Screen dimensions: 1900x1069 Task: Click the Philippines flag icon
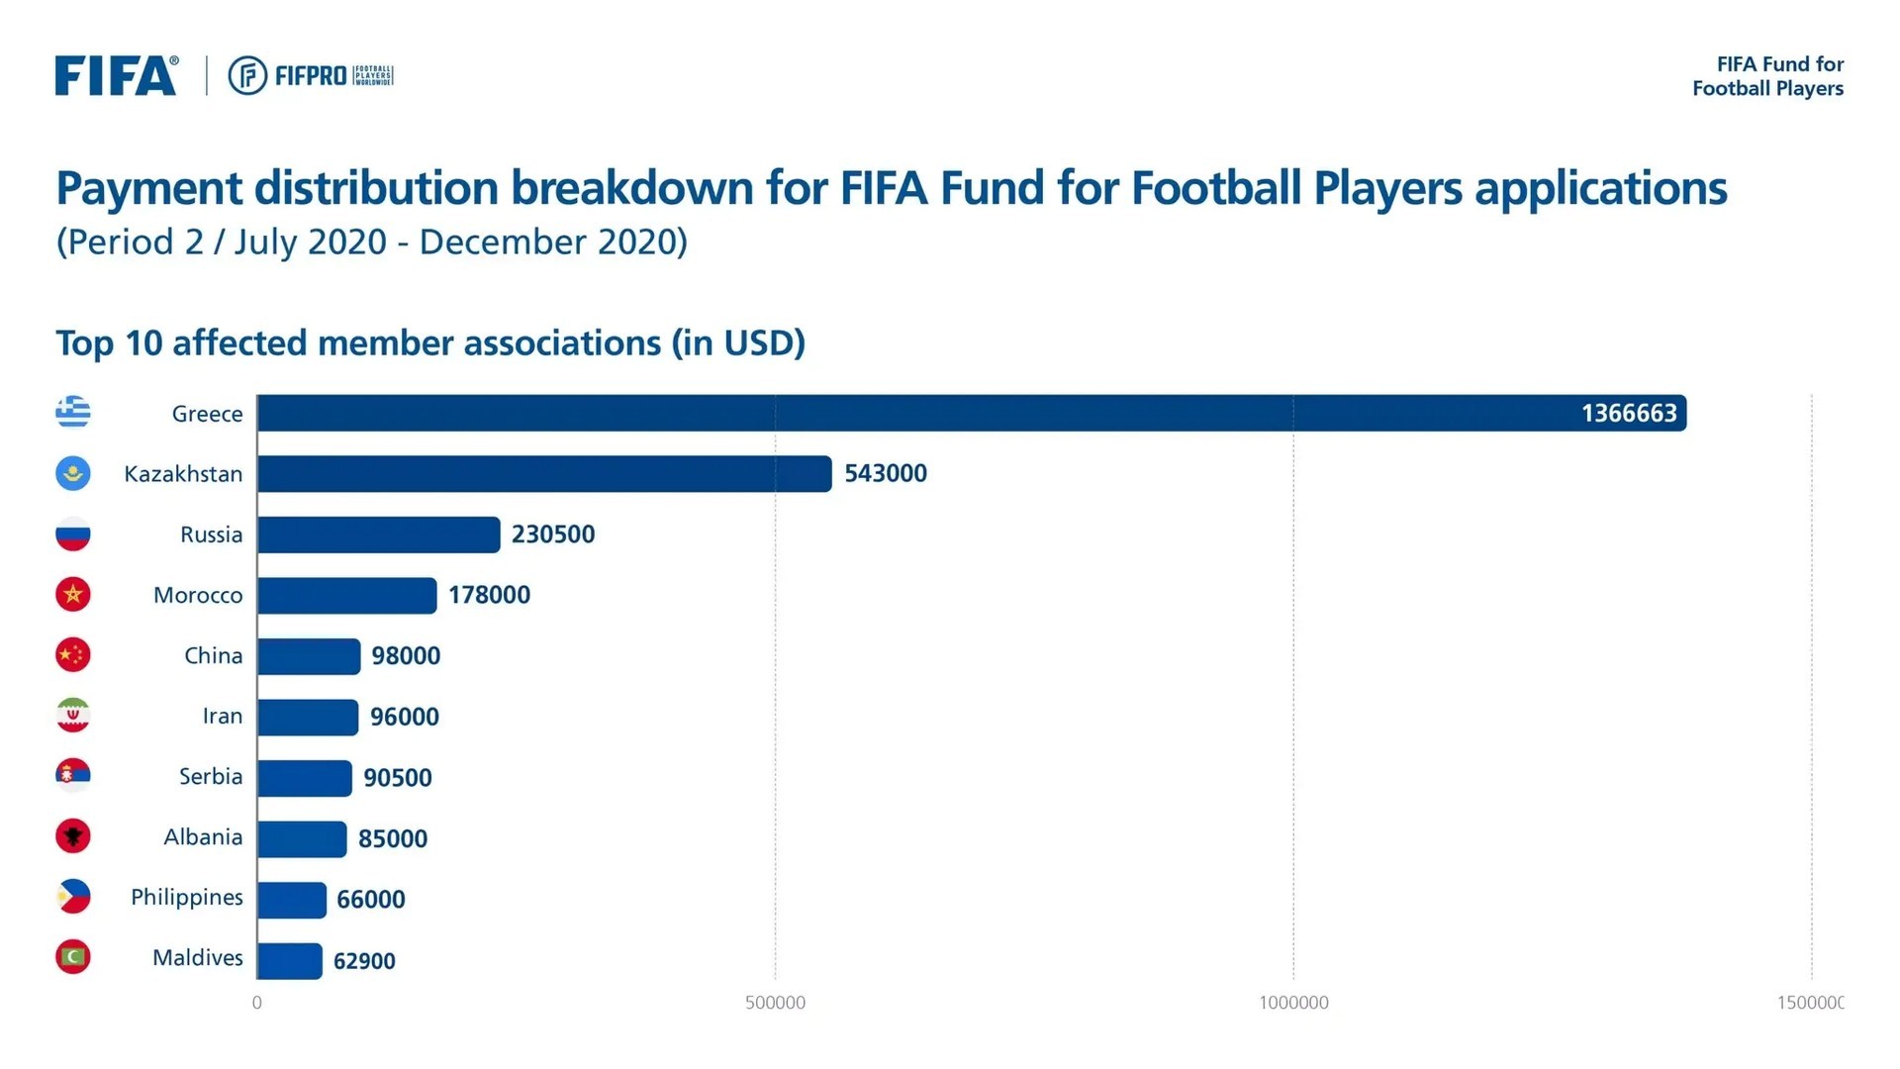[73, 897]
